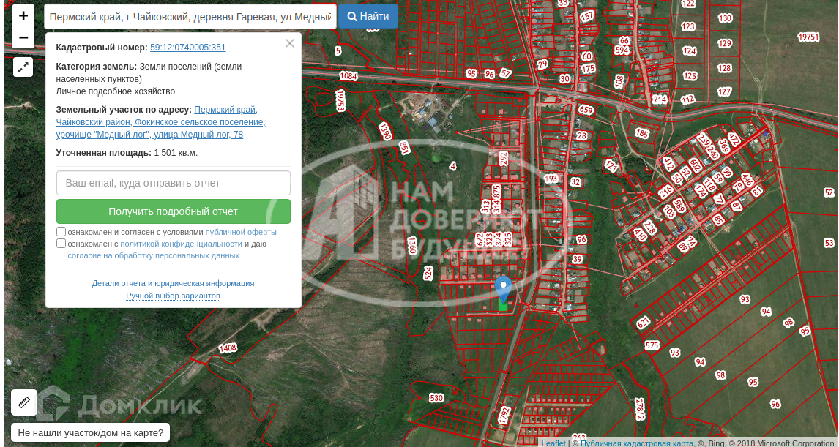Click parcel label 659 on map
The image size is (839, 447).
[586, 110]
